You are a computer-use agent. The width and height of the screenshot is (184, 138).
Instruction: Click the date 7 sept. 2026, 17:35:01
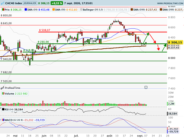(78, 3)
